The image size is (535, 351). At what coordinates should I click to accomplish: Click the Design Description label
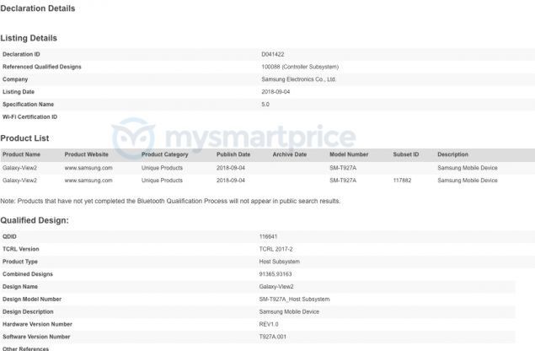pos(28,311)
